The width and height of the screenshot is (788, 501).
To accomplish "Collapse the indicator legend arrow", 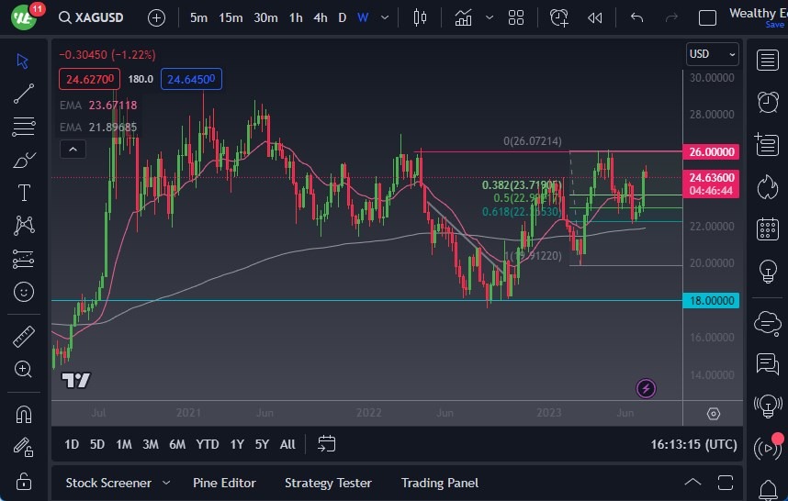I will click(x=72, y=150).
